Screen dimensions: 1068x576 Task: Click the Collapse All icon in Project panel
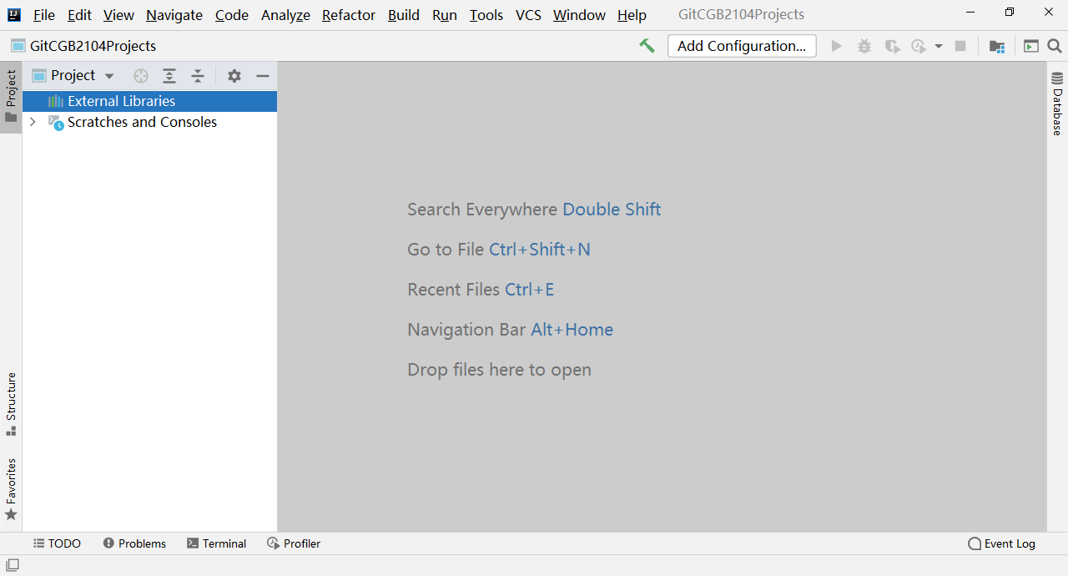pos(198,76)
